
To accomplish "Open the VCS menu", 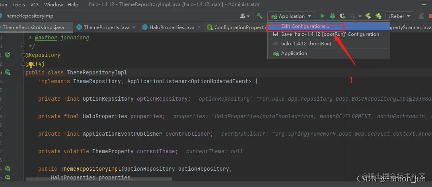I will click(35, 5).
